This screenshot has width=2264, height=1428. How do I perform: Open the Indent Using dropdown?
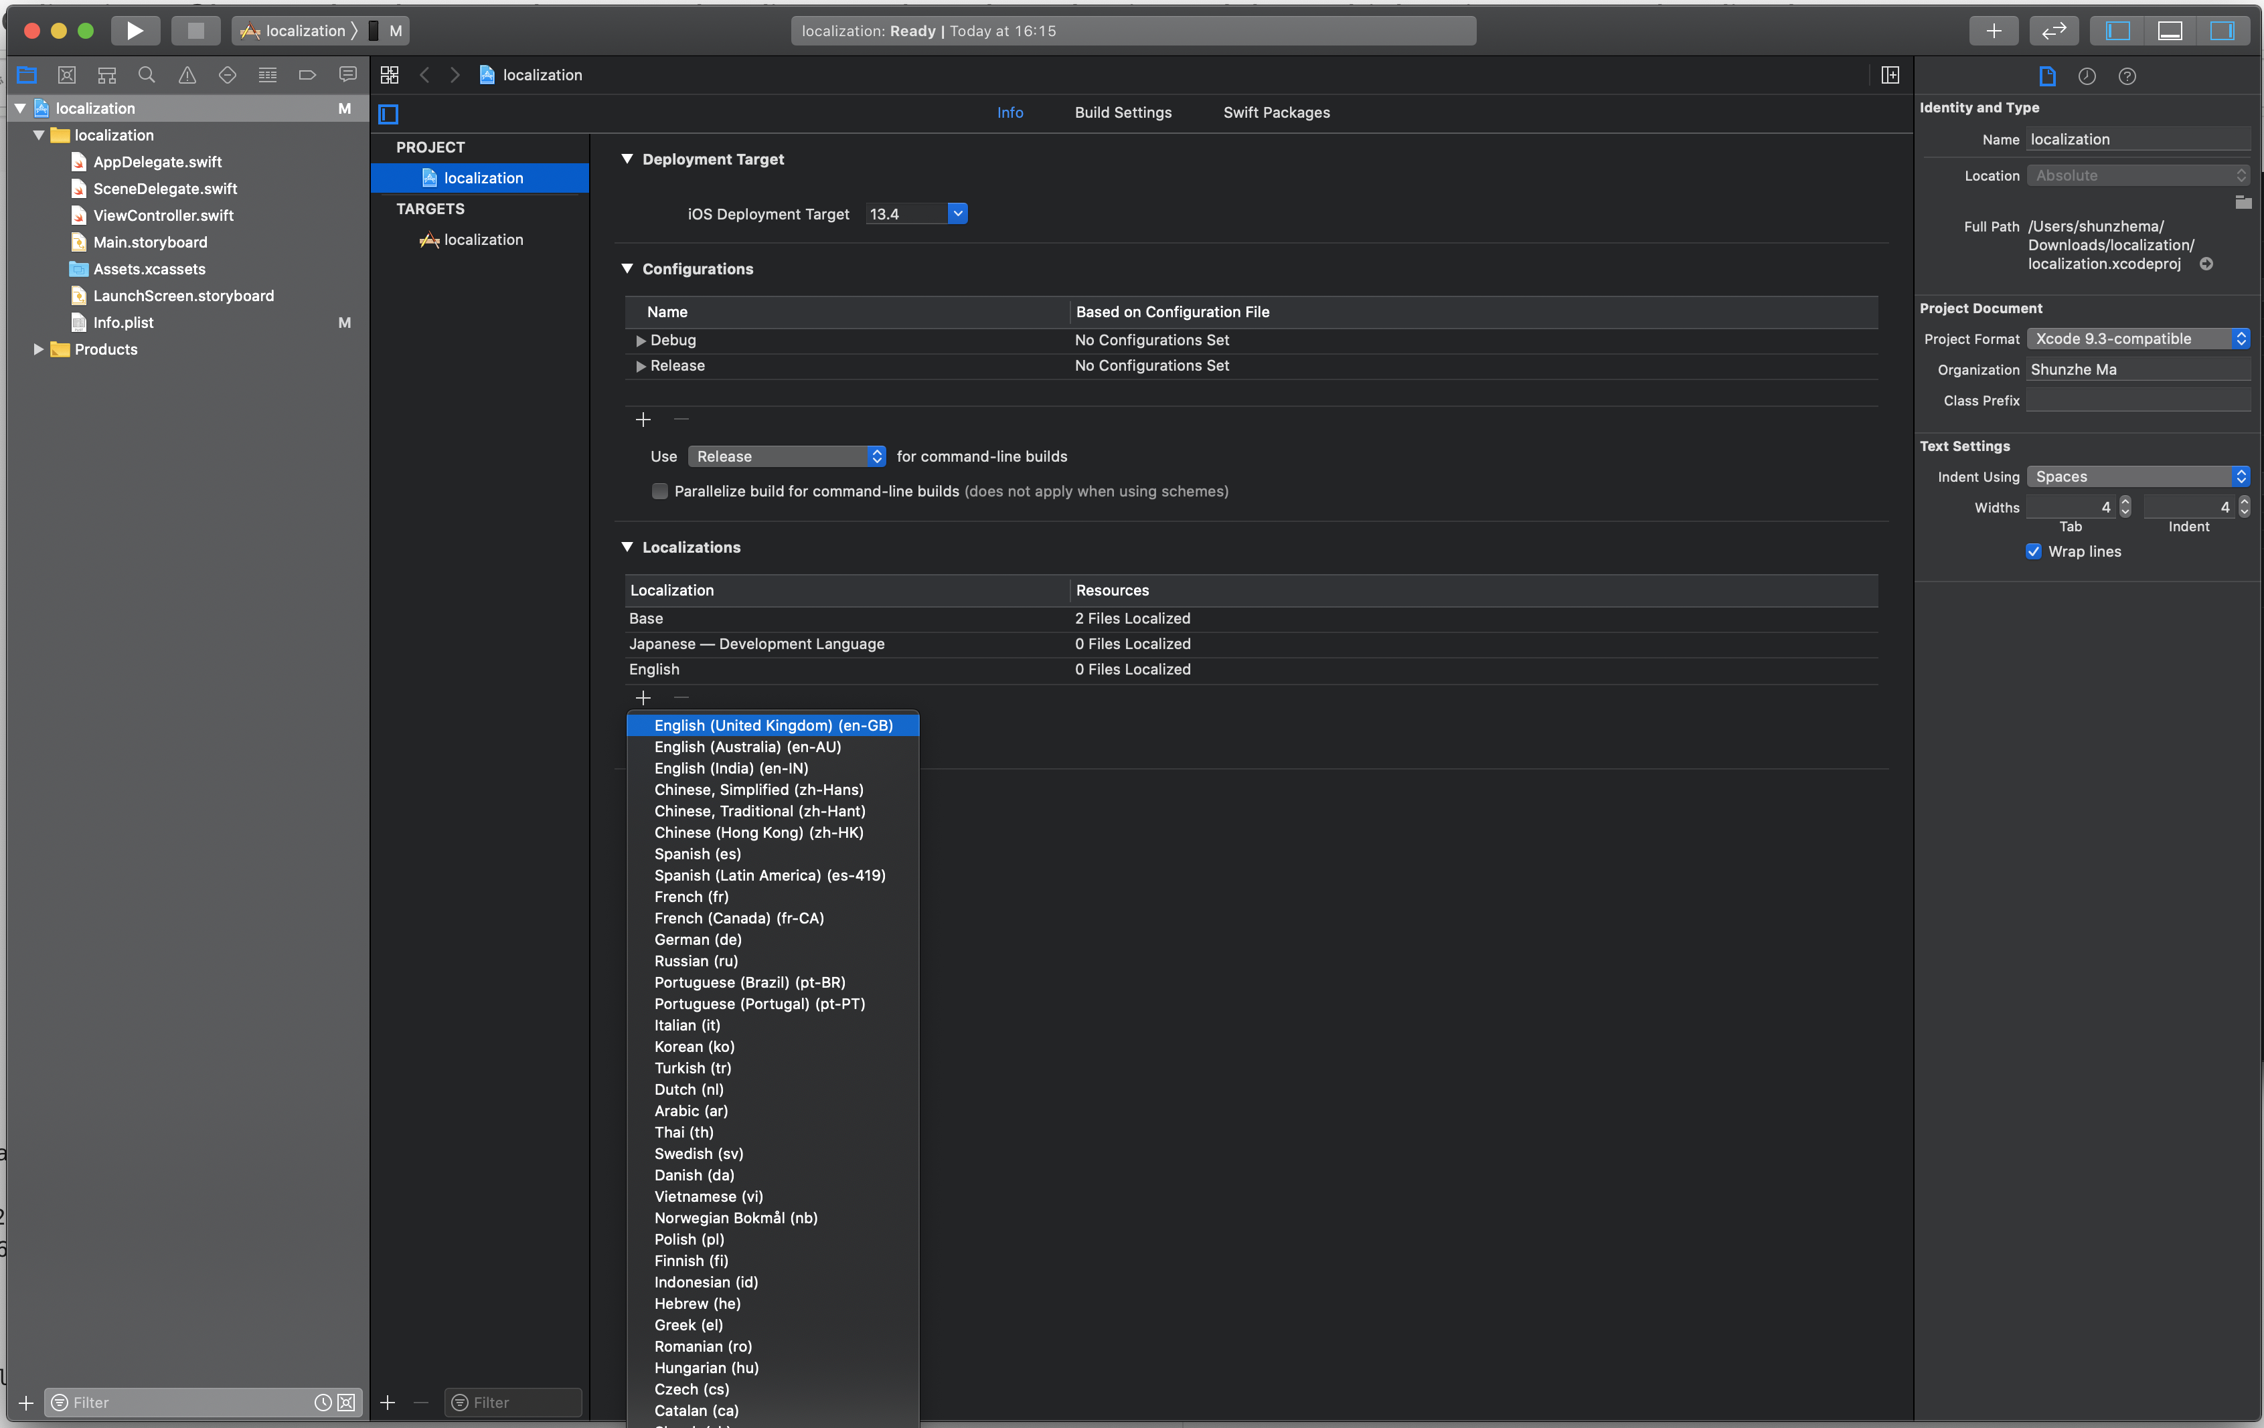(x=2138, y=476)
